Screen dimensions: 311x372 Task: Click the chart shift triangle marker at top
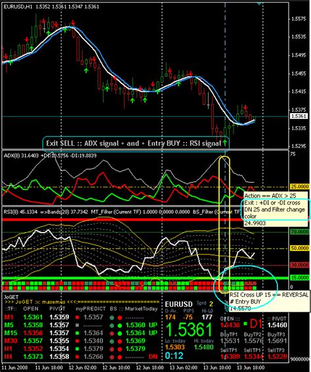259,3
